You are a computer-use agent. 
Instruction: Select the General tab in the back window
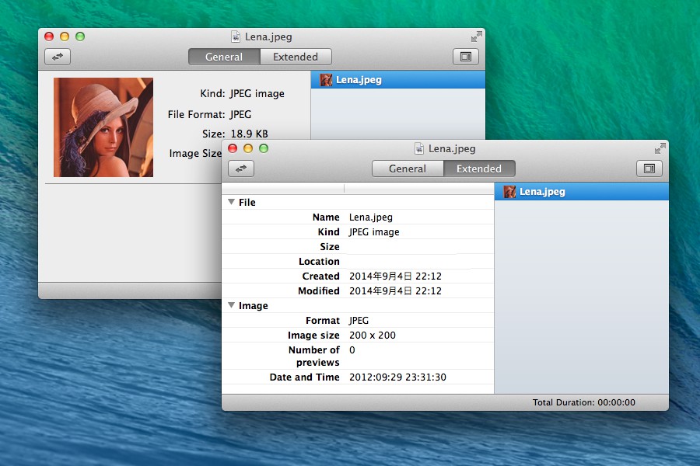[x=224, y=57]
